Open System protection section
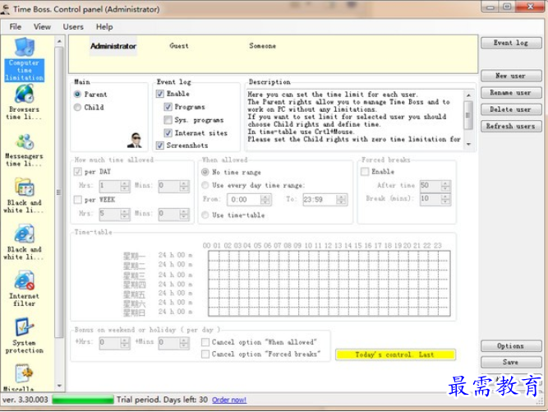The image size is (548, 412). [24, 336]
